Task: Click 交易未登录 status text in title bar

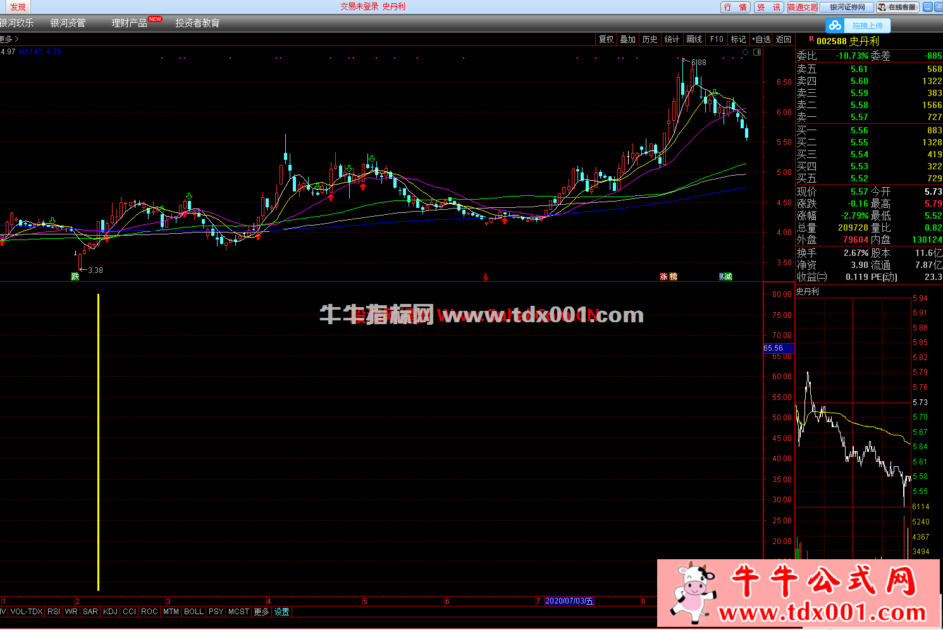Action: (359, 6)
